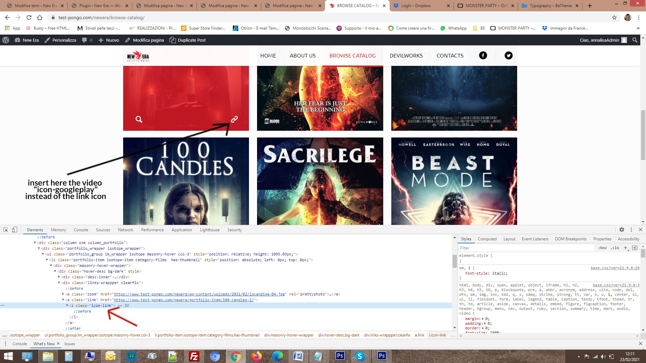Collapse the portfolio_wrapper div node
The width and height of the screenshot is (646, 363).
click(x=39, y=248)
